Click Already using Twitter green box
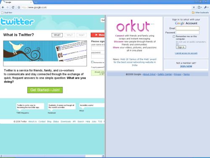 click(98, 73)
